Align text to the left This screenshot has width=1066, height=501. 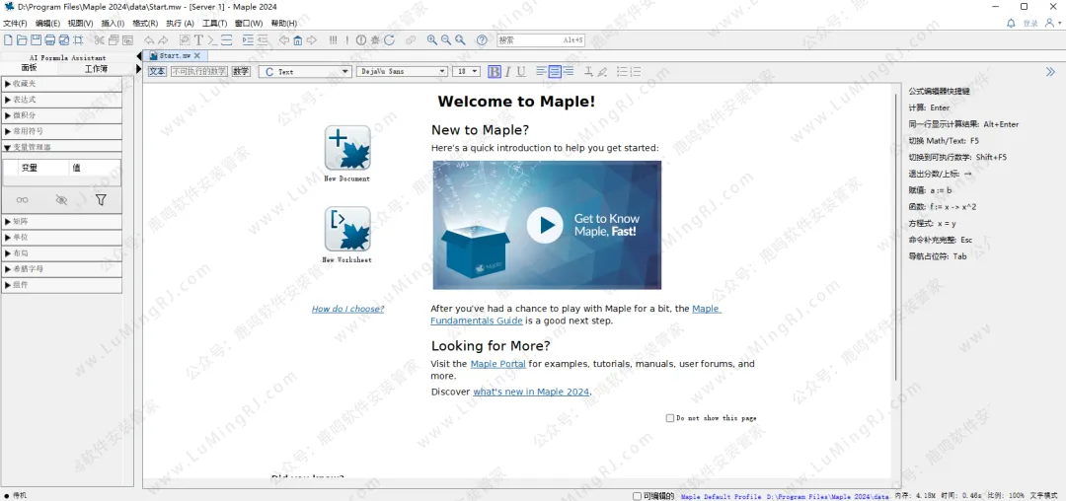coord(541,71)
